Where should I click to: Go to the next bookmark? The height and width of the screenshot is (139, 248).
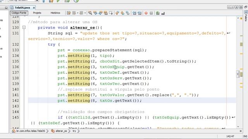pos(122,13)
